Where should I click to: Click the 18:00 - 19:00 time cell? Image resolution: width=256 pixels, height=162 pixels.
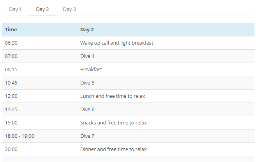[20, 136]
